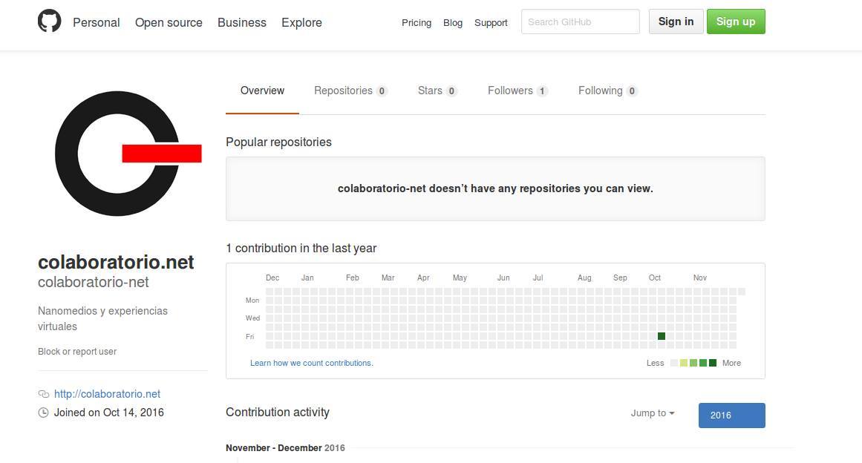Focus the Search GitHub field
862x463 pixels.
[x=581, y=22]
